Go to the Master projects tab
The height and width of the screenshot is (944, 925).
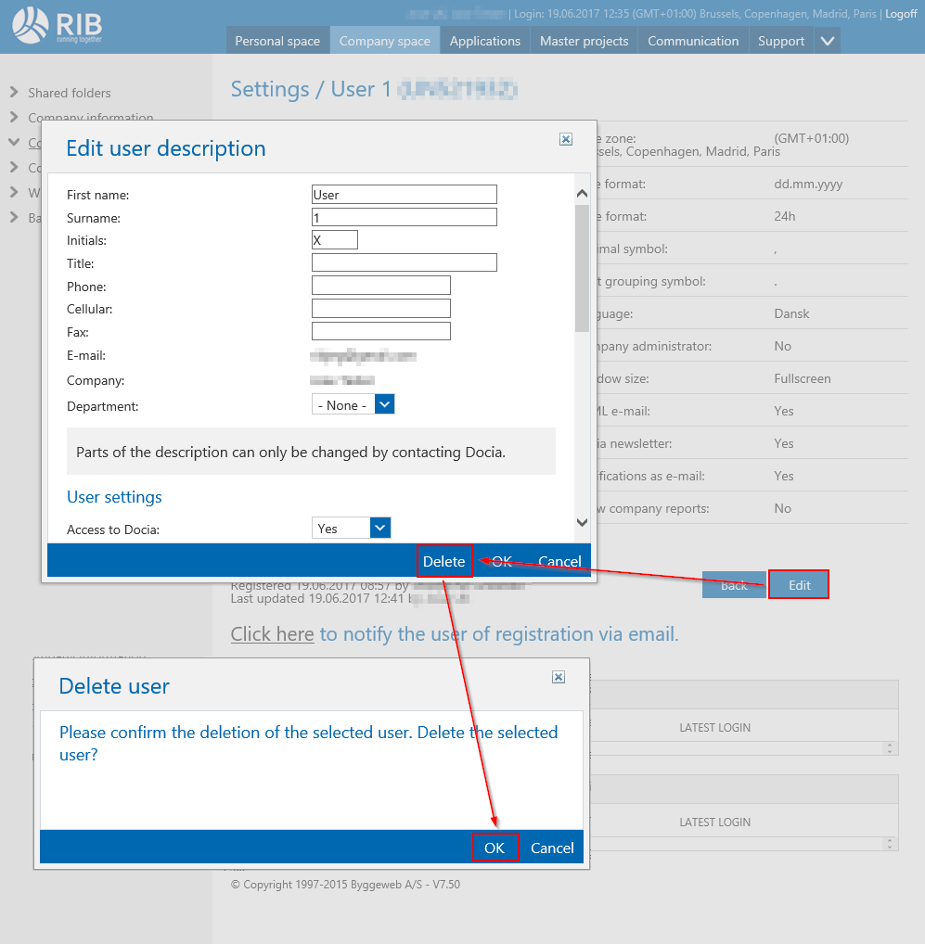[x=584, y=41]
